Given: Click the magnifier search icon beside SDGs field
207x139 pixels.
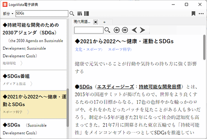Looking at the screenshot, I should point(72,14).
